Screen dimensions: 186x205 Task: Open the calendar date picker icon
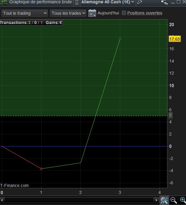coord(92,13)
